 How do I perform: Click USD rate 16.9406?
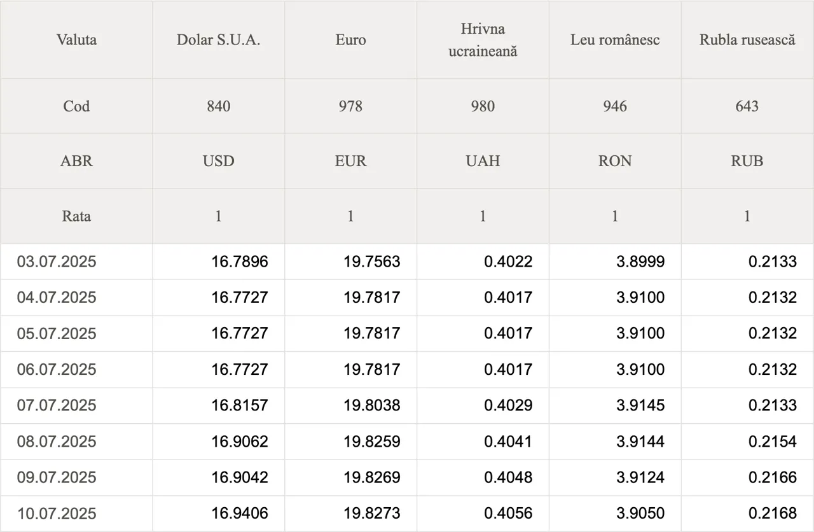[240, 514]
